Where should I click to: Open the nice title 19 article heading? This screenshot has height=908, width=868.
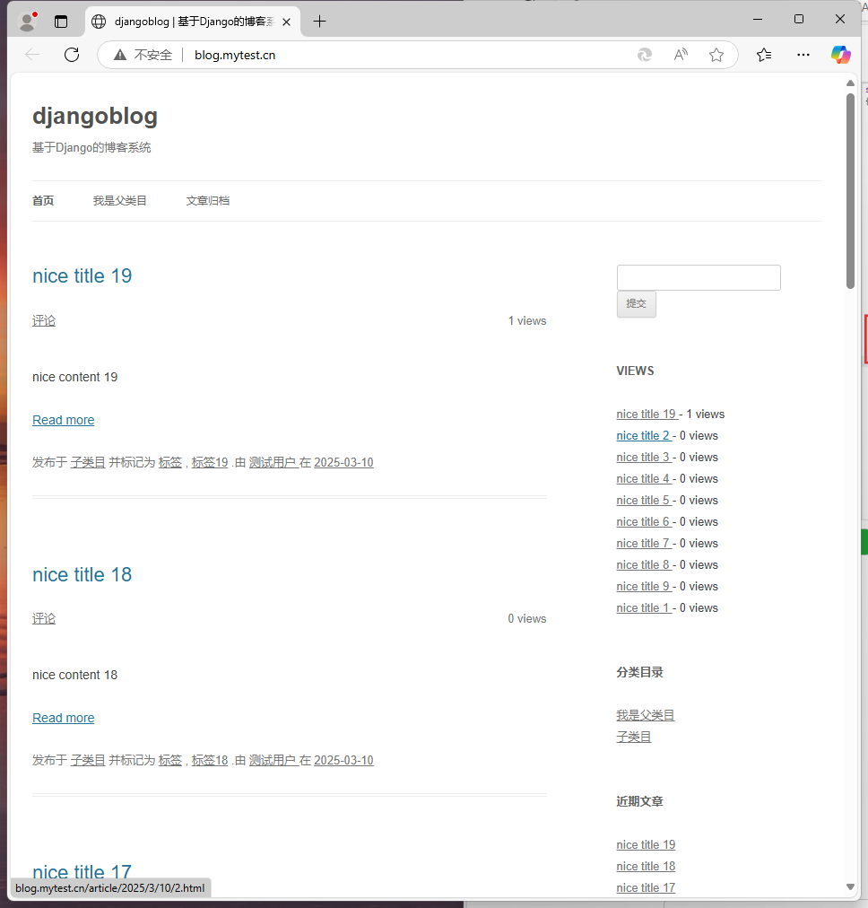coord(82,276)
